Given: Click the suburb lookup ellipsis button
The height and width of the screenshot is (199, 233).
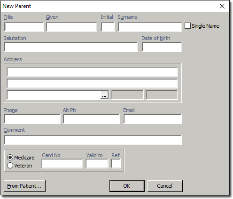Looking at the screenshot, I should [104, 95].
